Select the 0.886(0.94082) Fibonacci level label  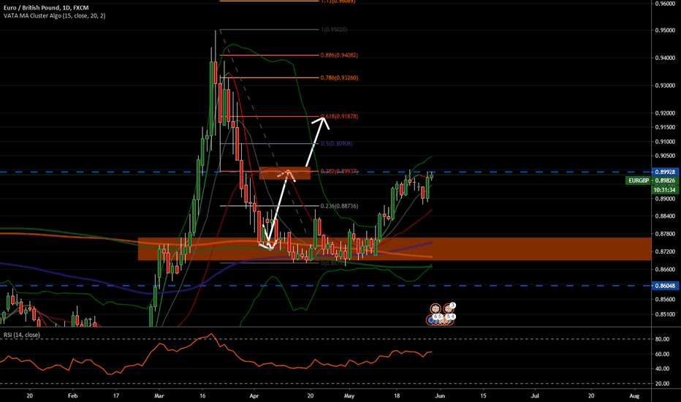point(339,56)
